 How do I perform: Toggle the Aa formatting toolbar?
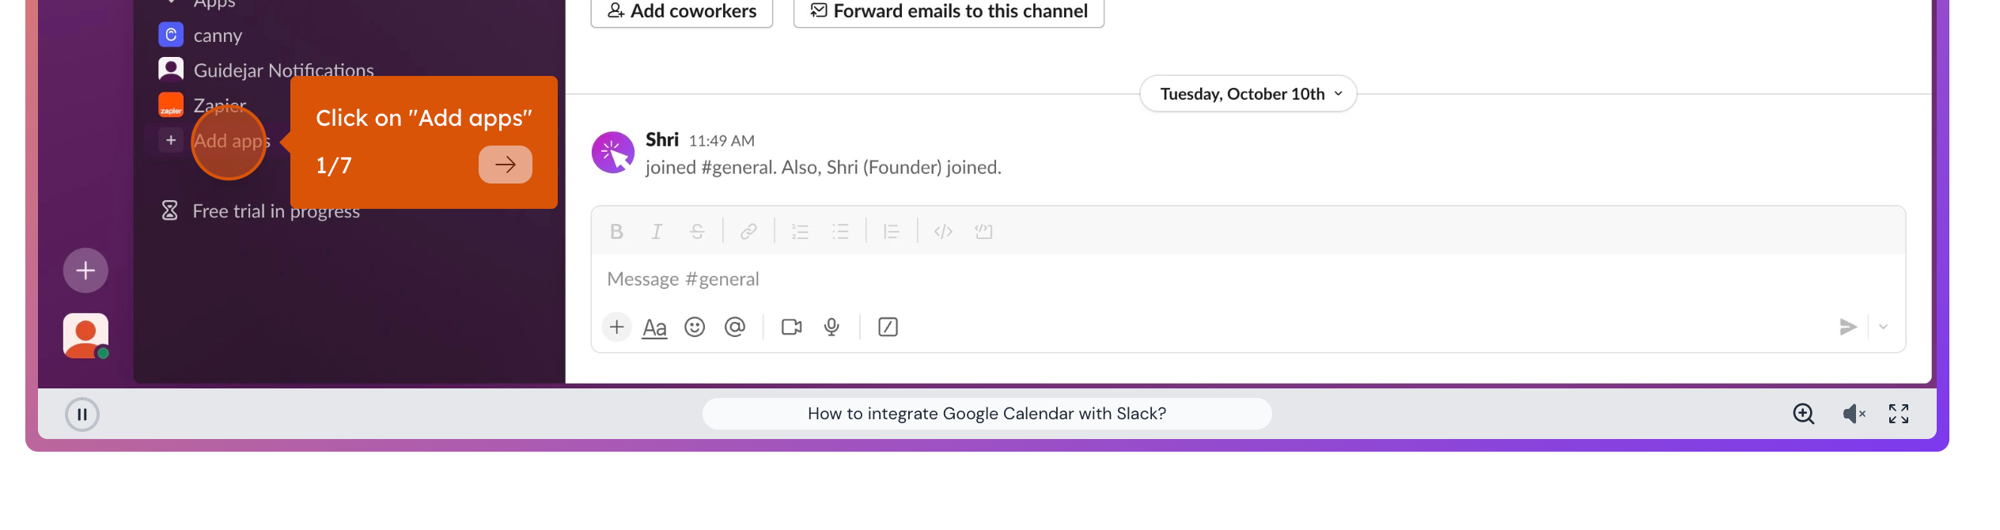point(654,327)
